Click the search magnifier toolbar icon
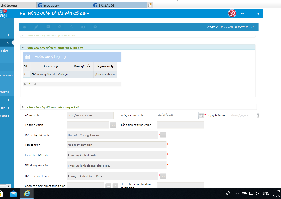This screenshot has height=199, width=281. 72,27
